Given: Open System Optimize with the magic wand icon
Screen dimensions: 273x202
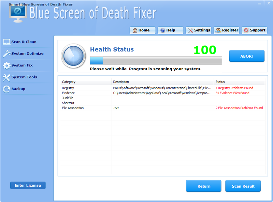Looking at the screenshot, I should click(6, 54).
